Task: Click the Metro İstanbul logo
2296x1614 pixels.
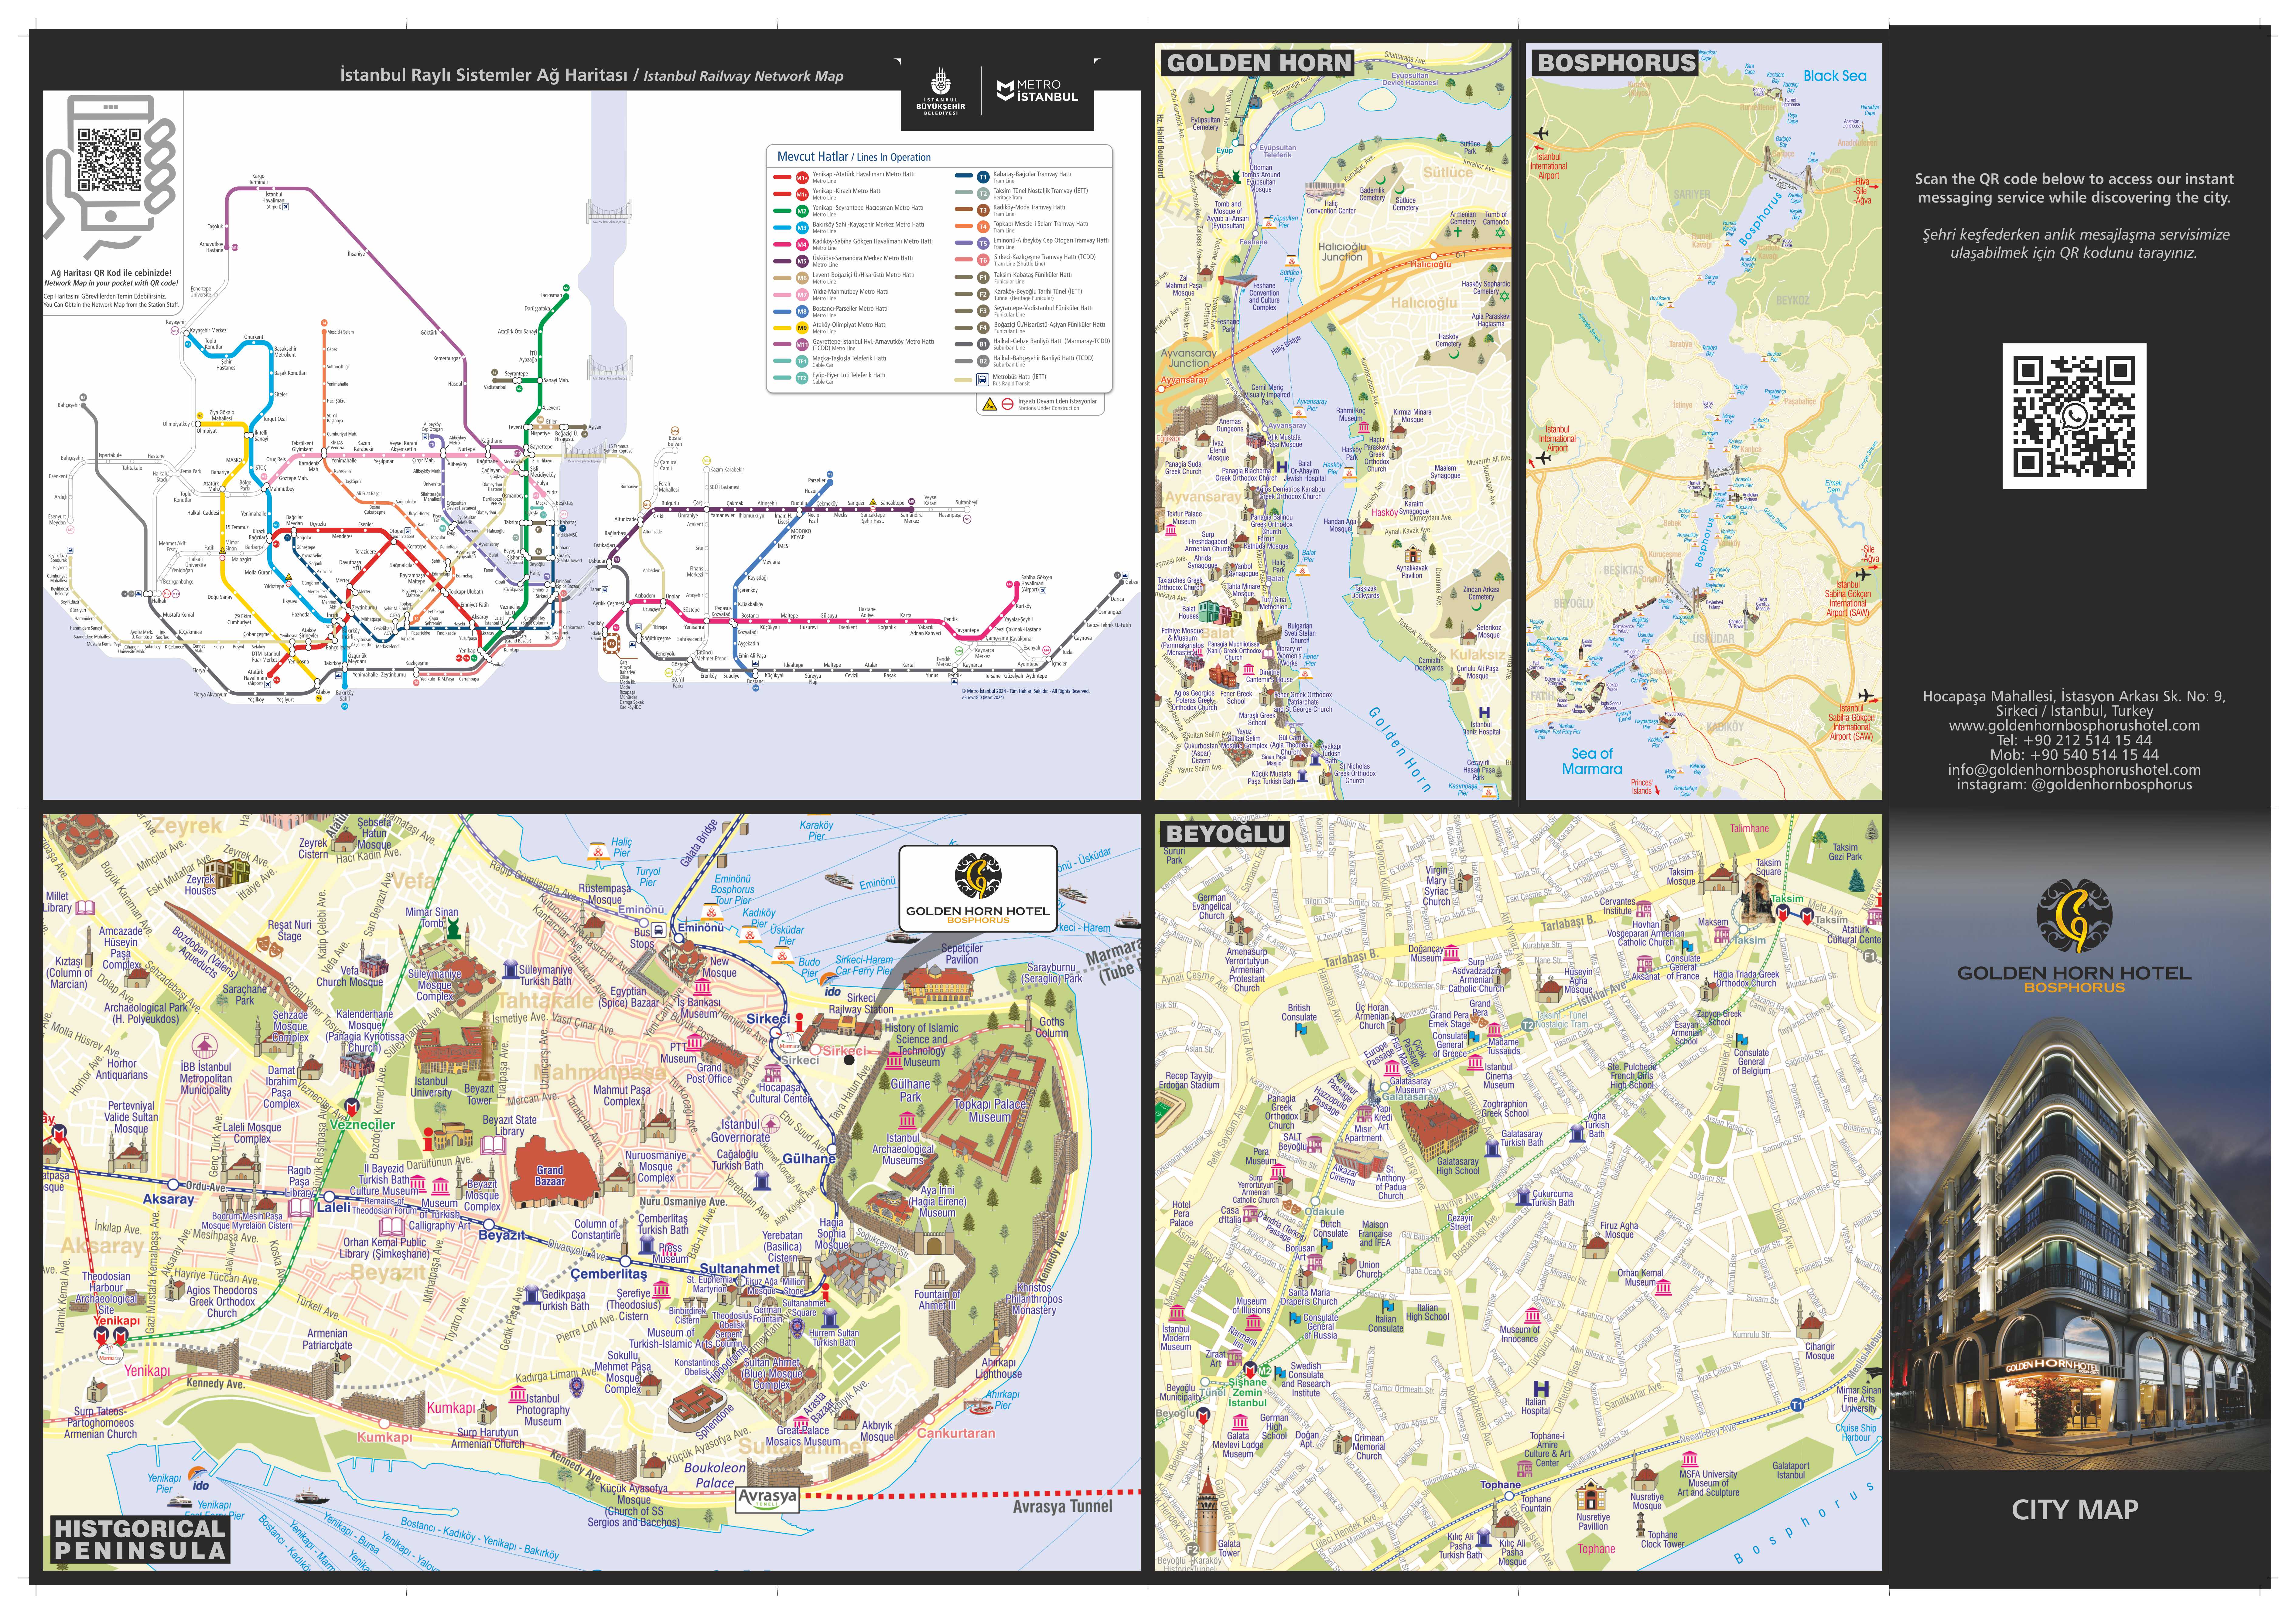Action: 1037,91
